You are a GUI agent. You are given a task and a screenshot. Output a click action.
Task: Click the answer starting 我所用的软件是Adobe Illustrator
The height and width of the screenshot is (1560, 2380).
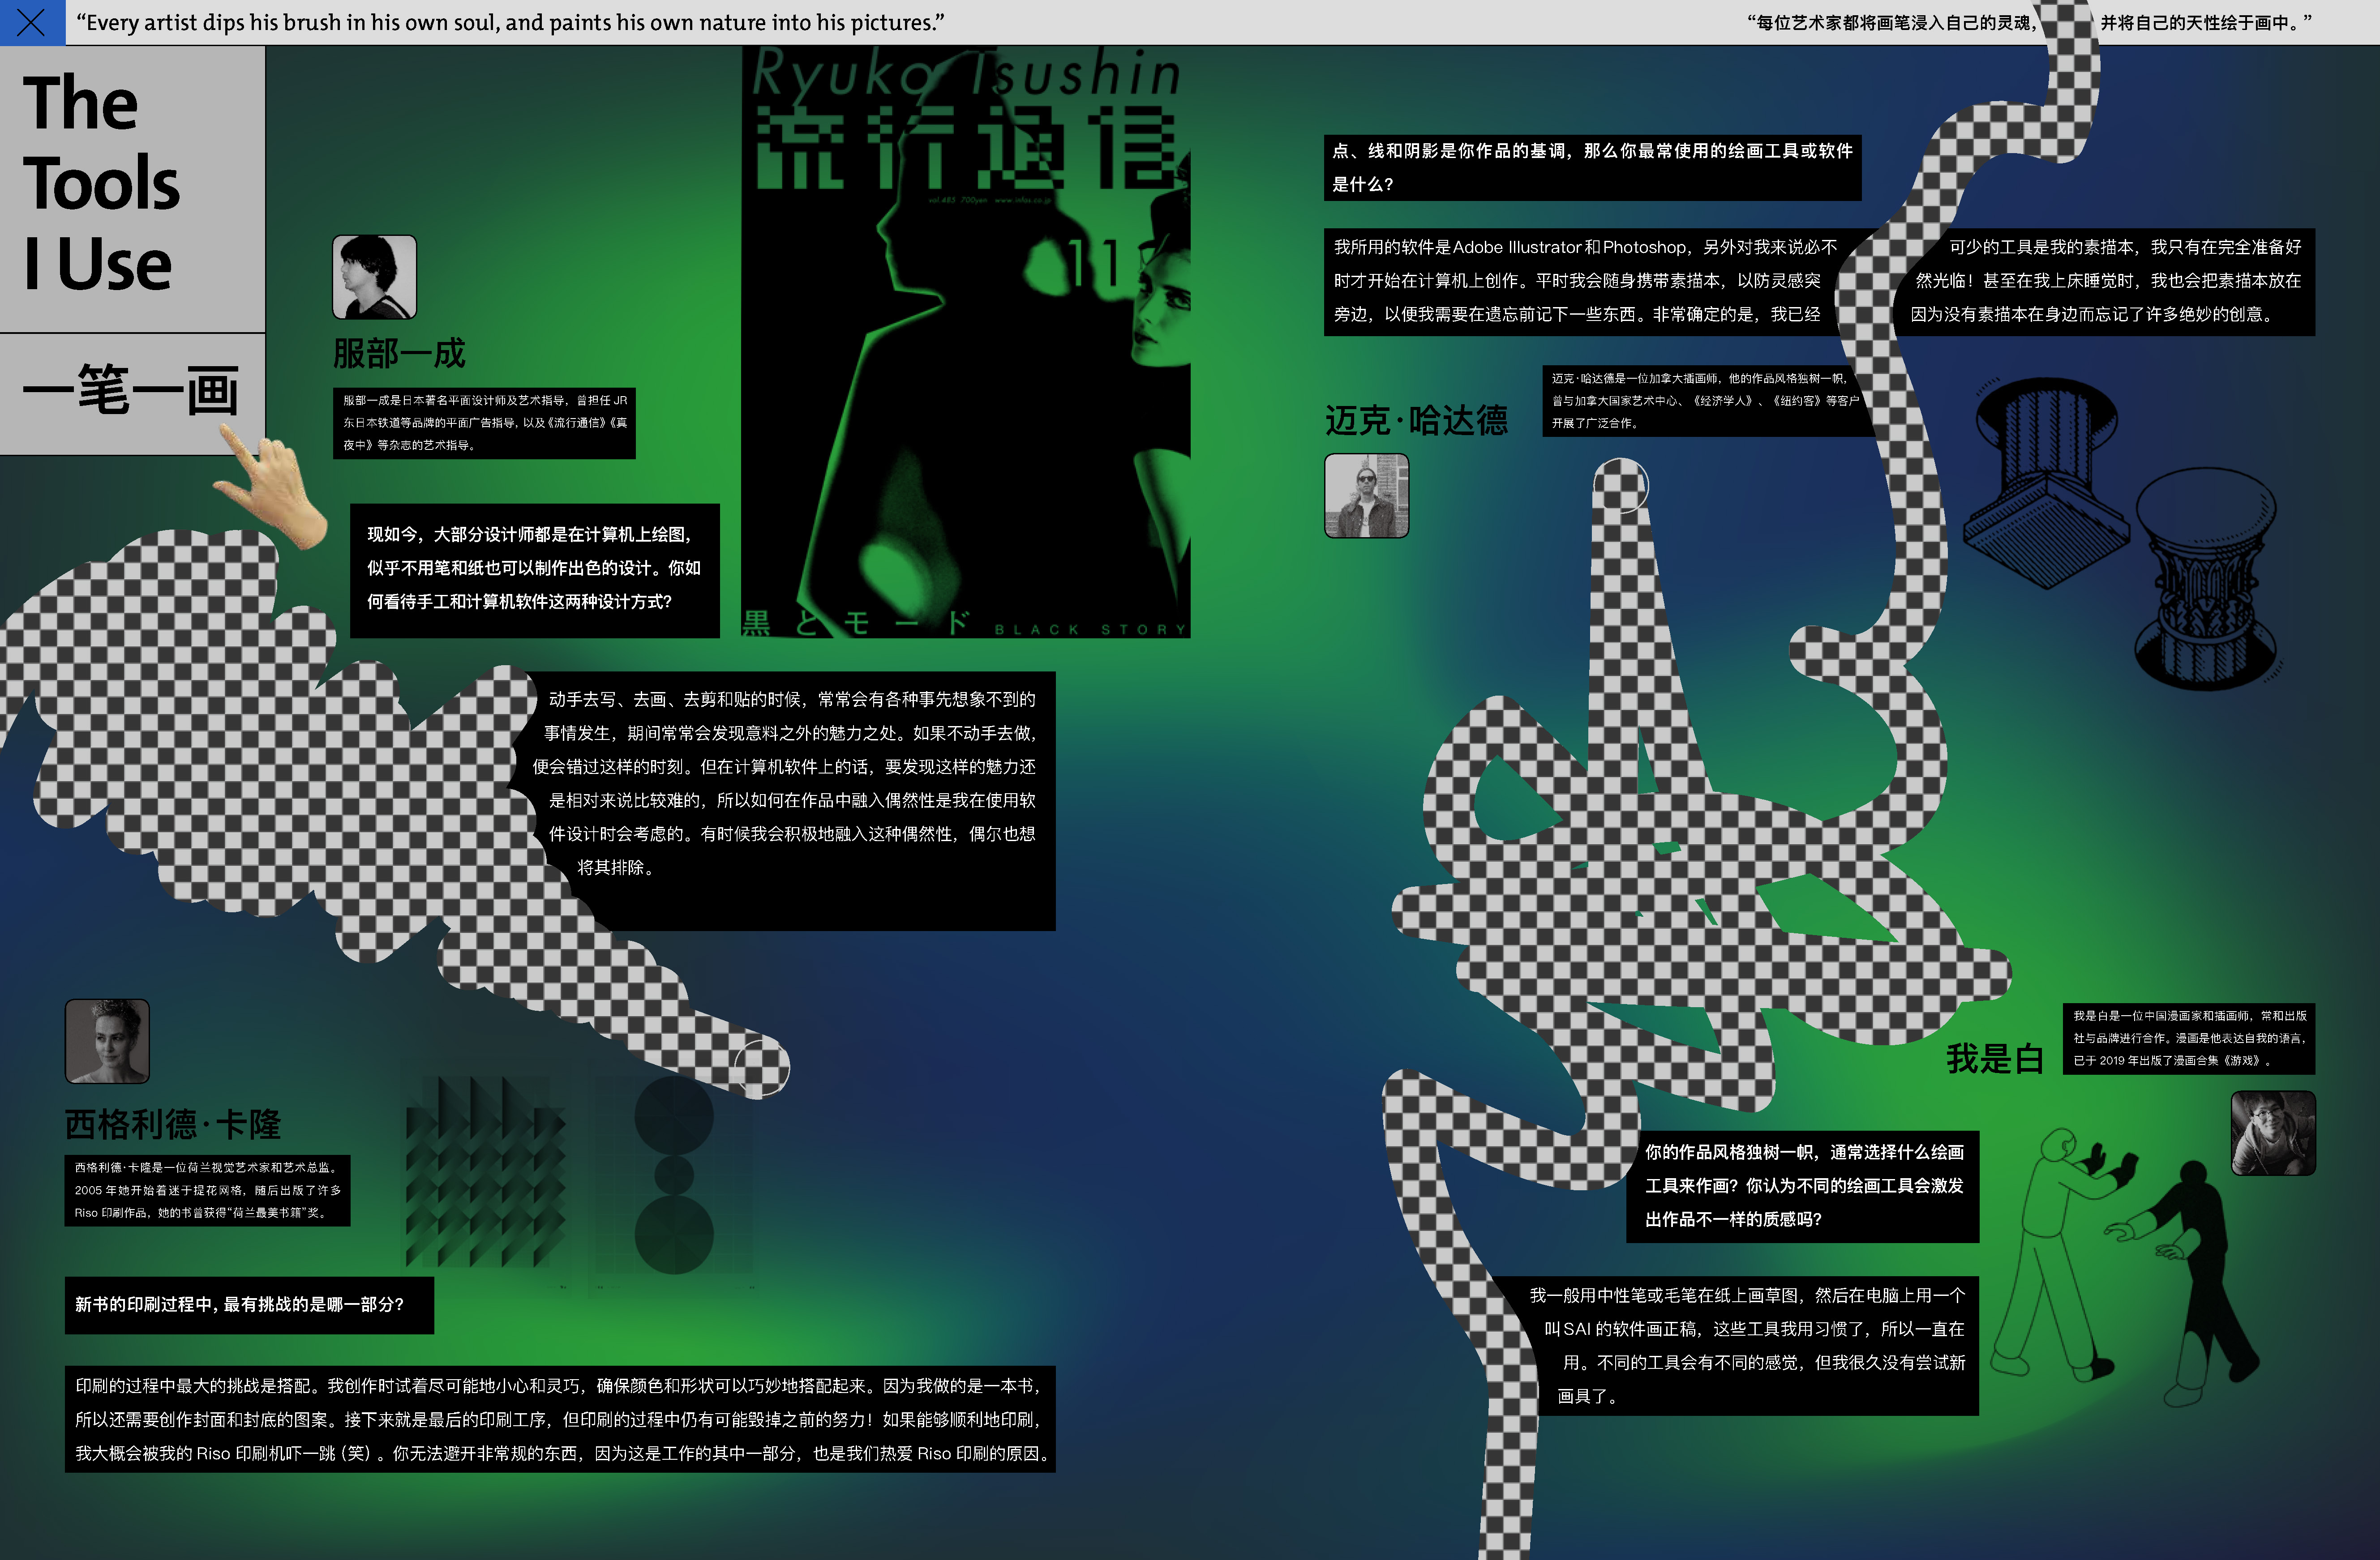point(1586,281)
